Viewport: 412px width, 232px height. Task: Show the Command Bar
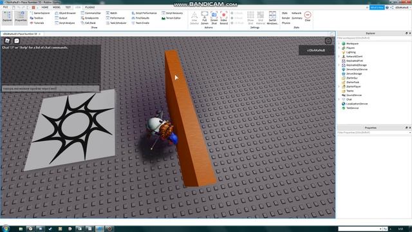pos(91,13)
